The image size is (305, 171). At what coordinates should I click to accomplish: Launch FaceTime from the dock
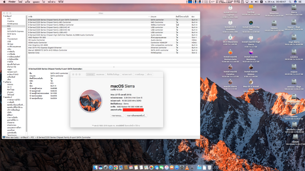pyautogui.click(x=161, y=168)
